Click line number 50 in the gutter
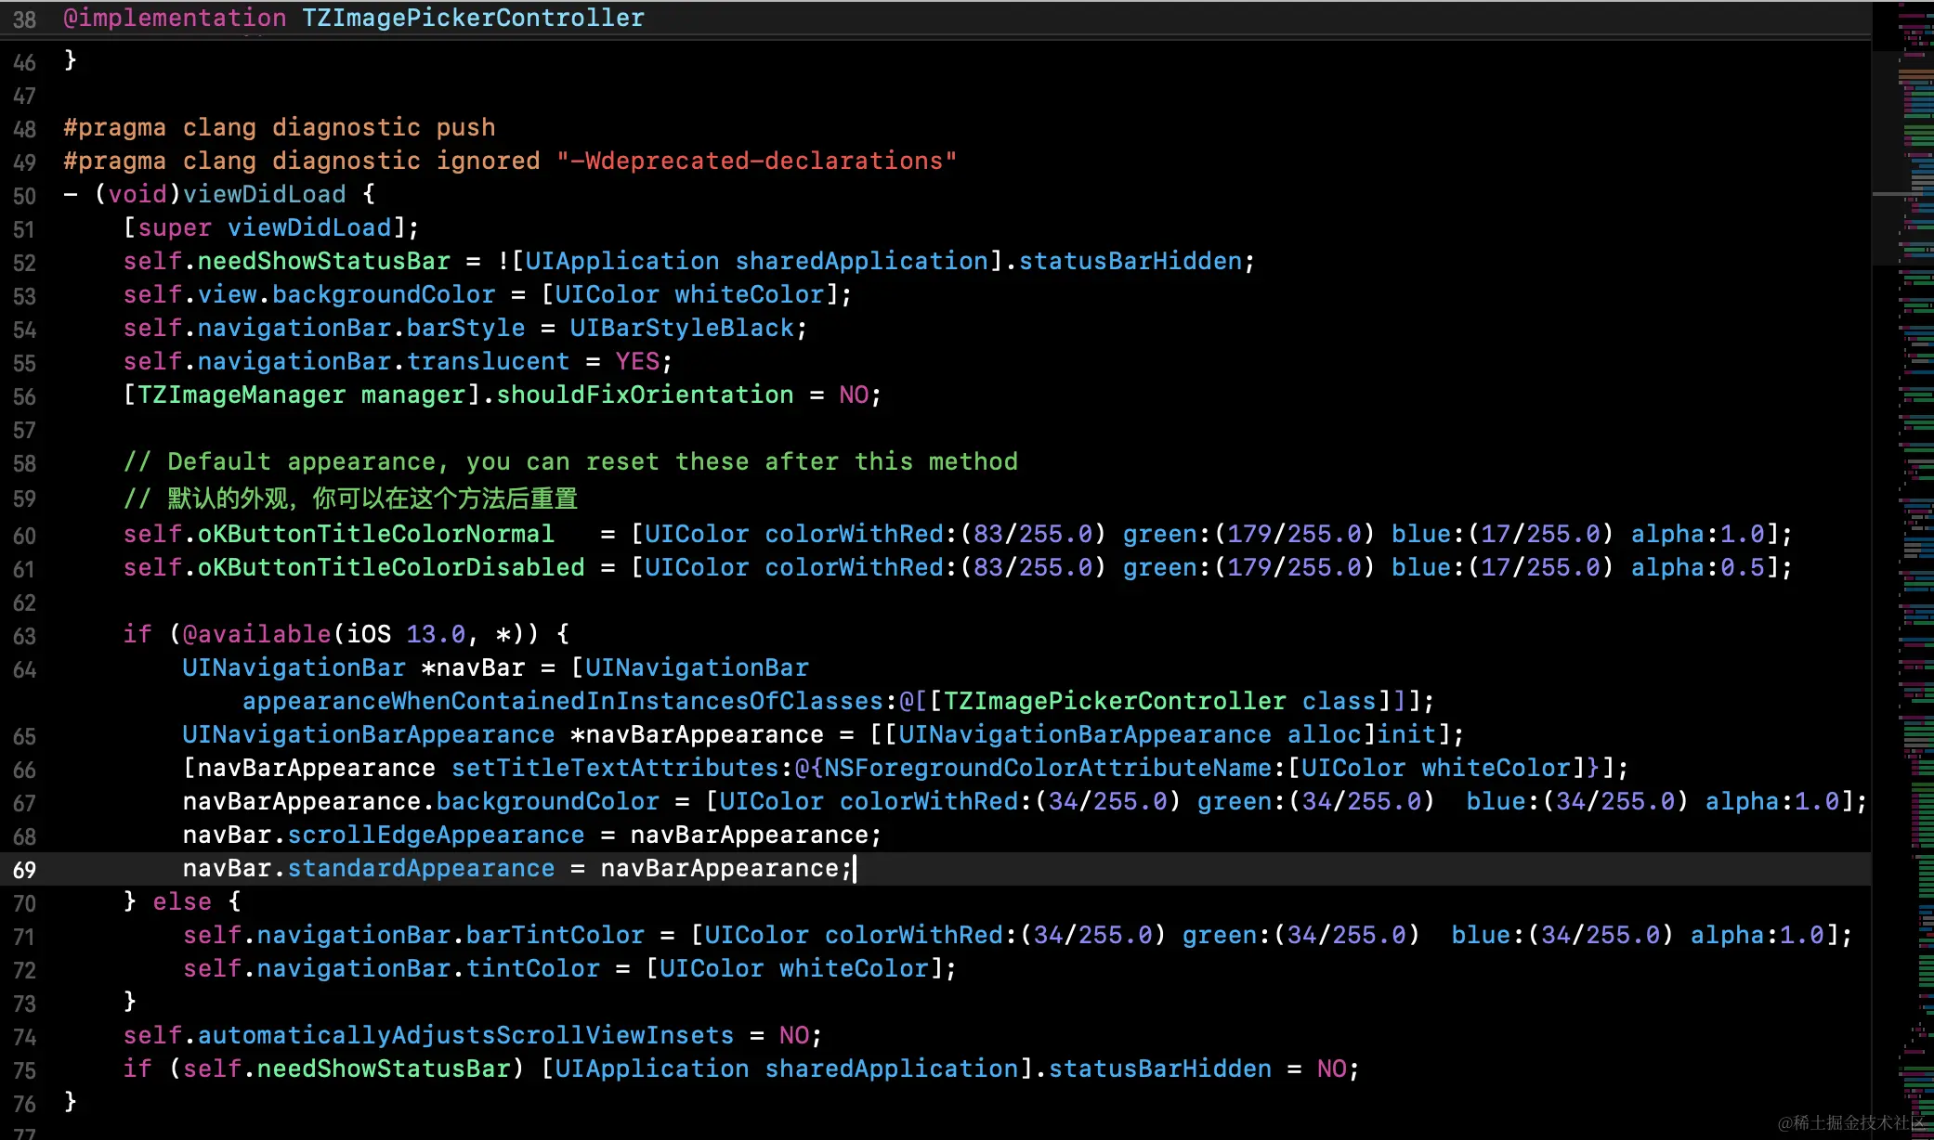Viewport: 1934px width, 1140px height. 24,196
